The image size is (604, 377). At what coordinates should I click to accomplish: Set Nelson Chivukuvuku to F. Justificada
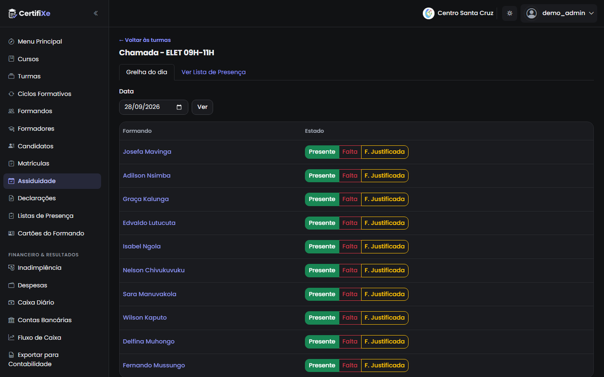pyautogui.click(x=385, y=270)
